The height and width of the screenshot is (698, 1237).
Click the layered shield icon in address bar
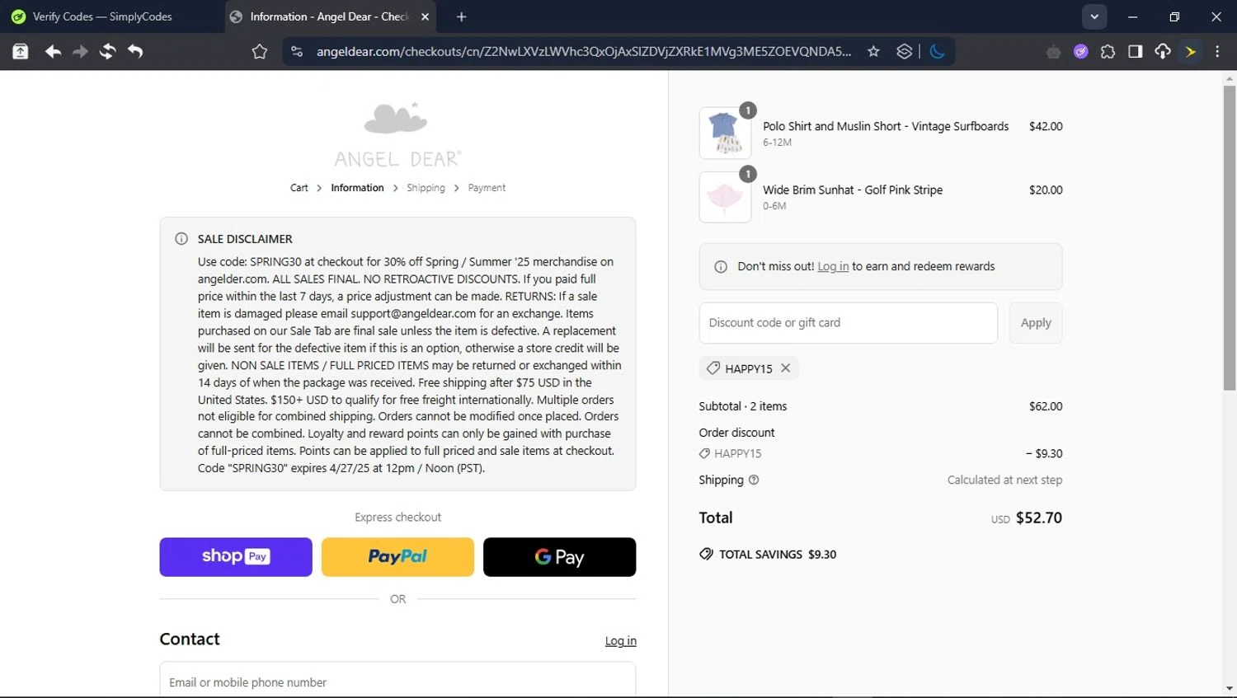click(x=905, y=51)
